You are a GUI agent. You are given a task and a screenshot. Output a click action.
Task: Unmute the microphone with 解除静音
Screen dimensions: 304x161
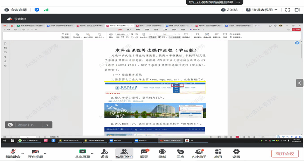(x=13, y=153)
